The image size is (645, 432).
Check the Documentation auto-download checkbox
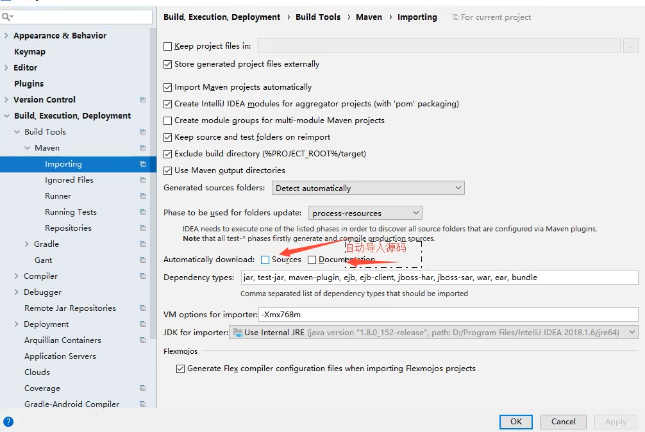click(312, 260)
